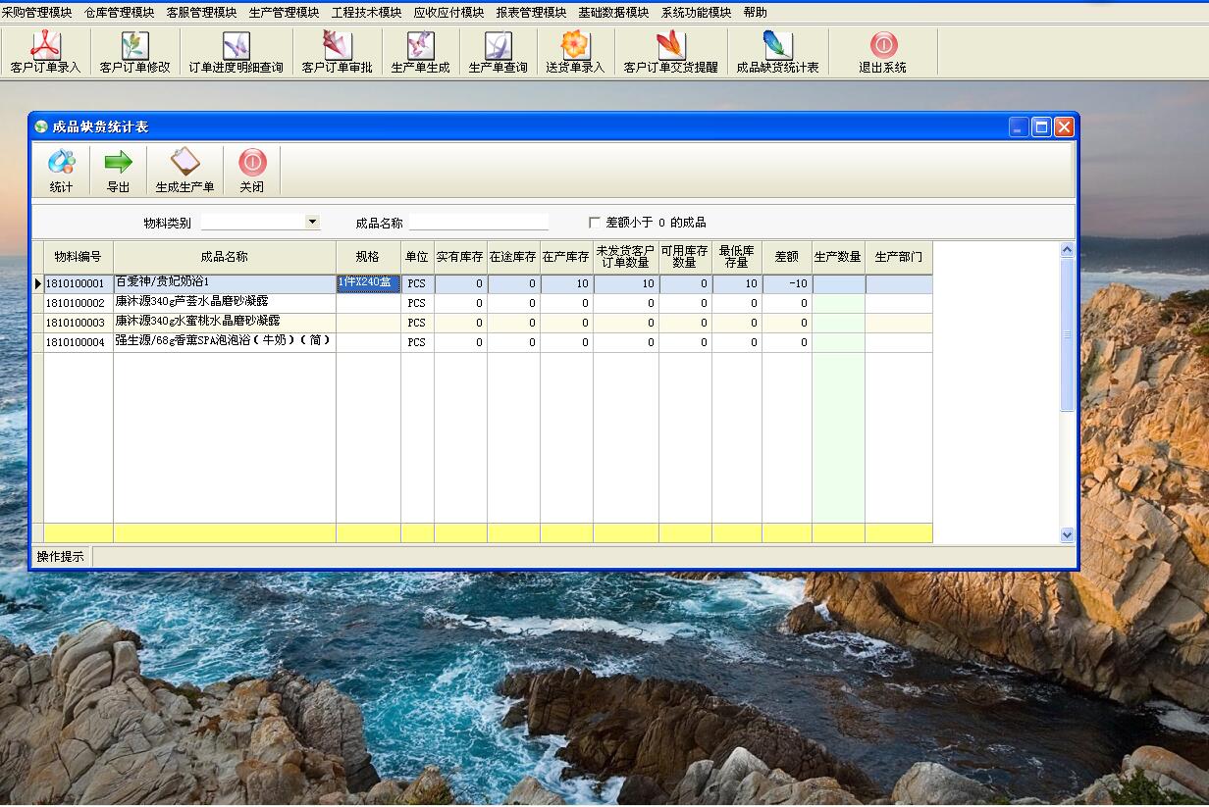Click 在途库存 column header
This screenshot has width=1209, height=807.
point(513,257)
